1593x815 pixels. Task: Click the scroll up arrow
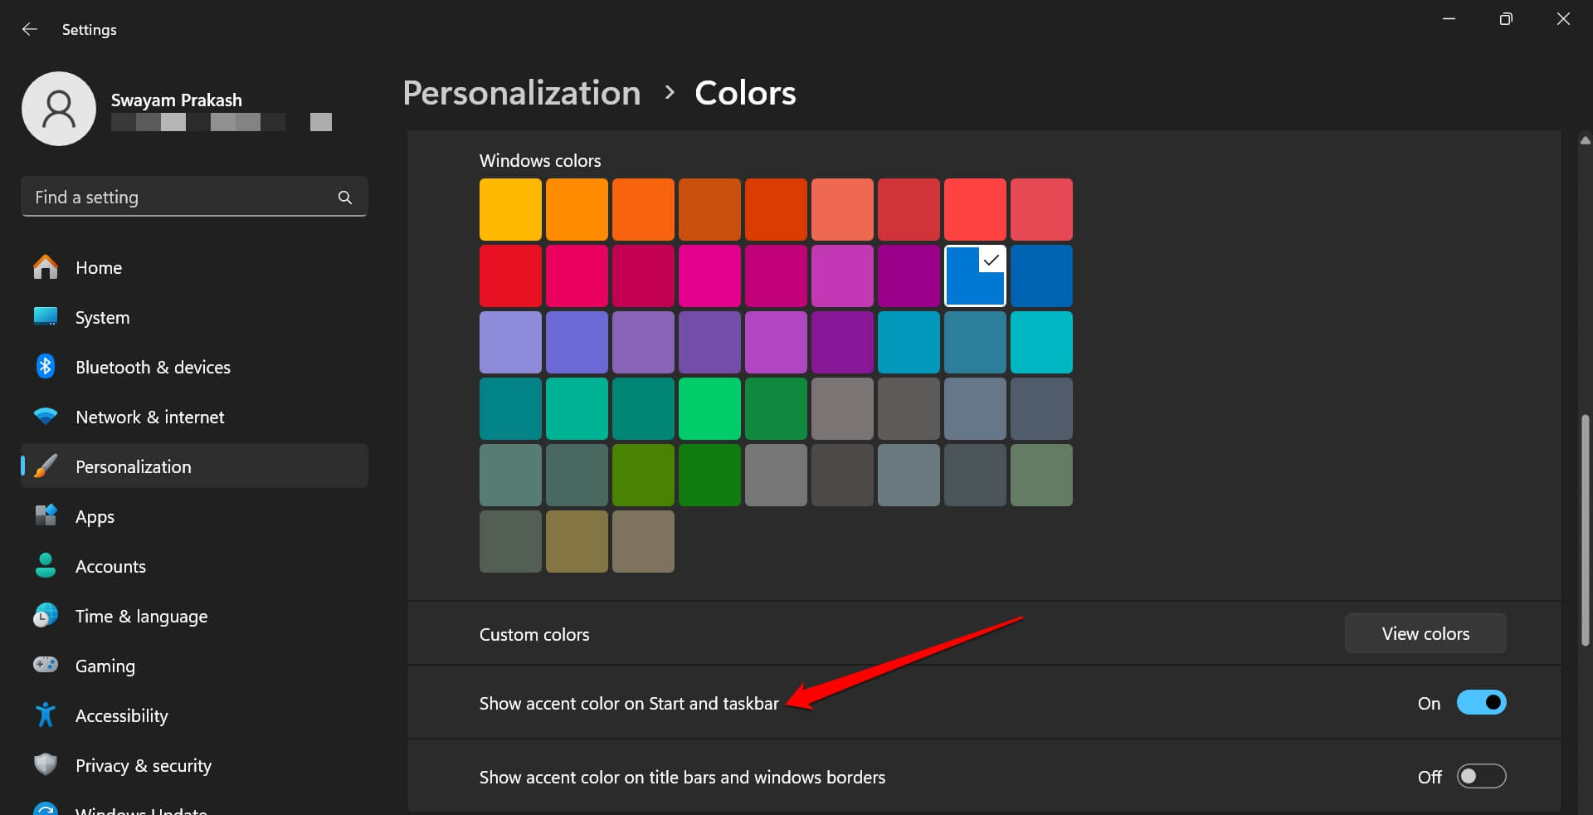tap(1586, 140)
